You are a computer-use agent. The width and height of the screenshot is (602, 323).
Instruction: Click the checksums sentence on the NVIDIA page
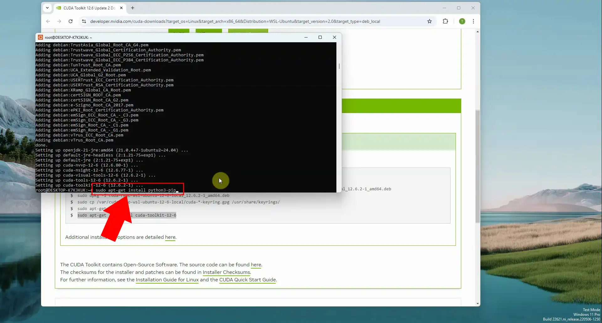click(156, 272)
